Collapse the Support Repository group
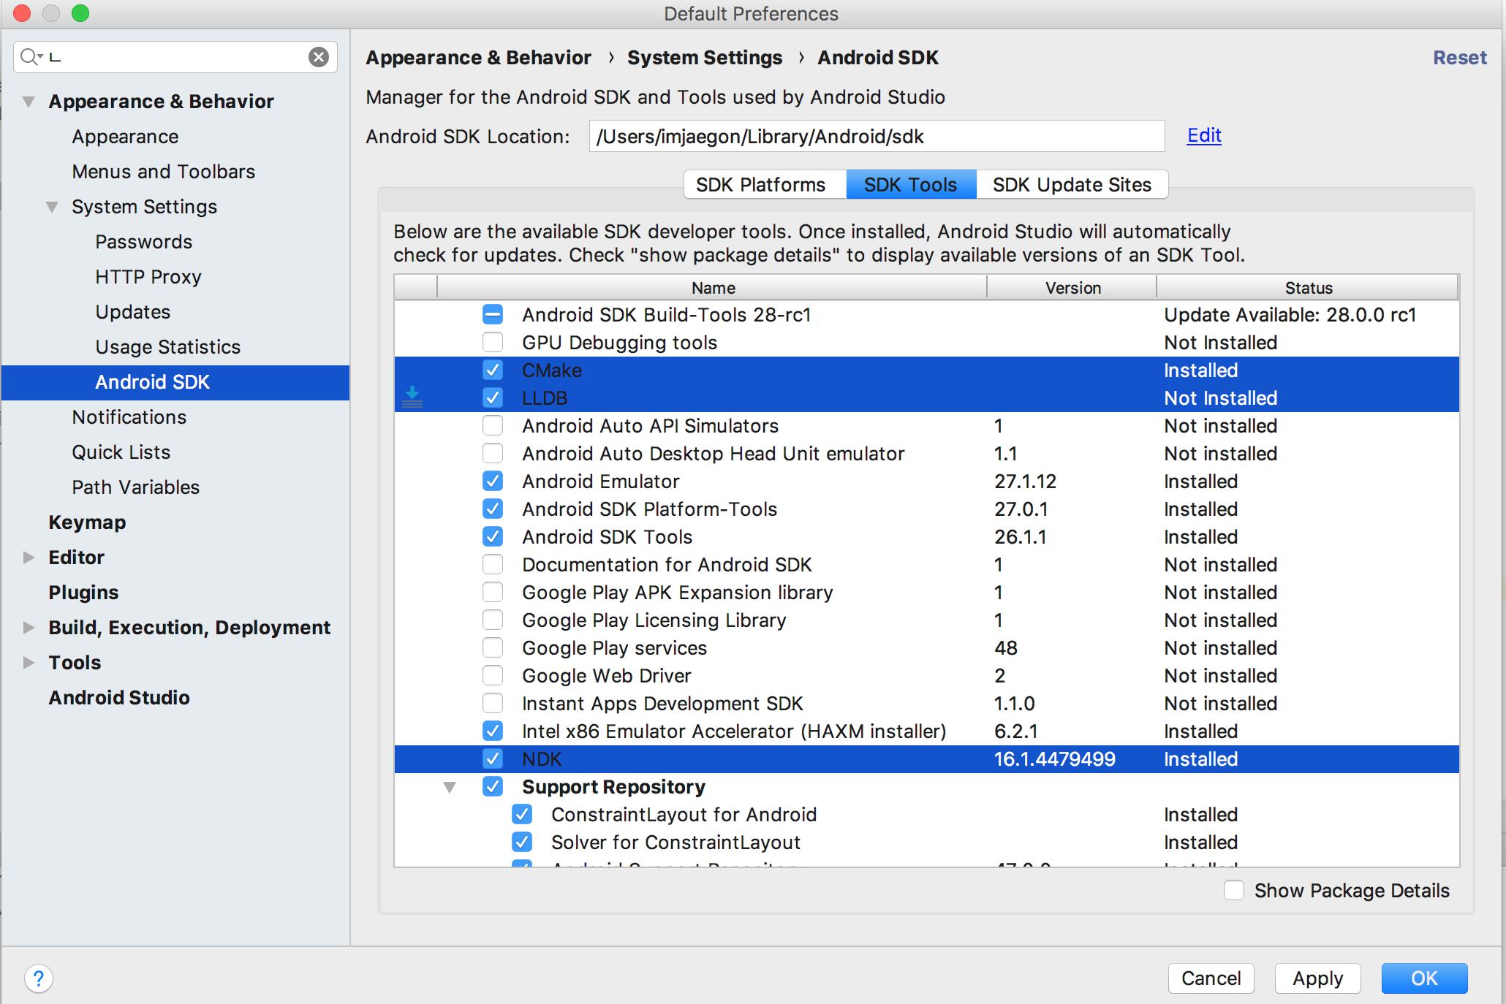Viewport: 1506px width, 1004px height. click(x=450, y=787)
